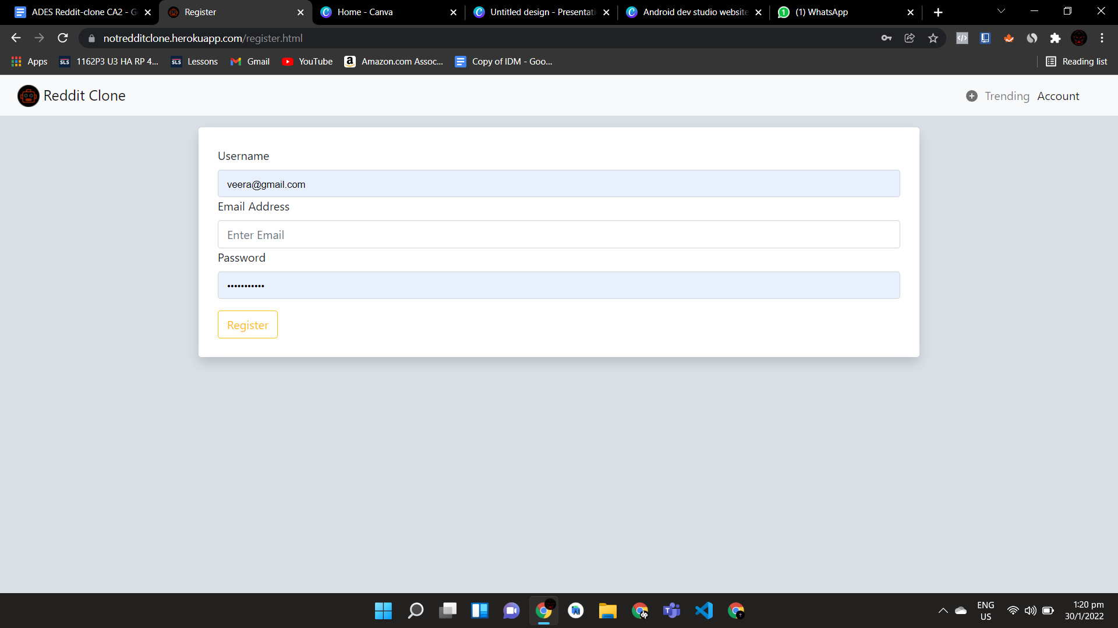The width and height of the screenshot is (1118, 628).
Task: Switch to Home - Canva tab
Action: tap(365, 12)
